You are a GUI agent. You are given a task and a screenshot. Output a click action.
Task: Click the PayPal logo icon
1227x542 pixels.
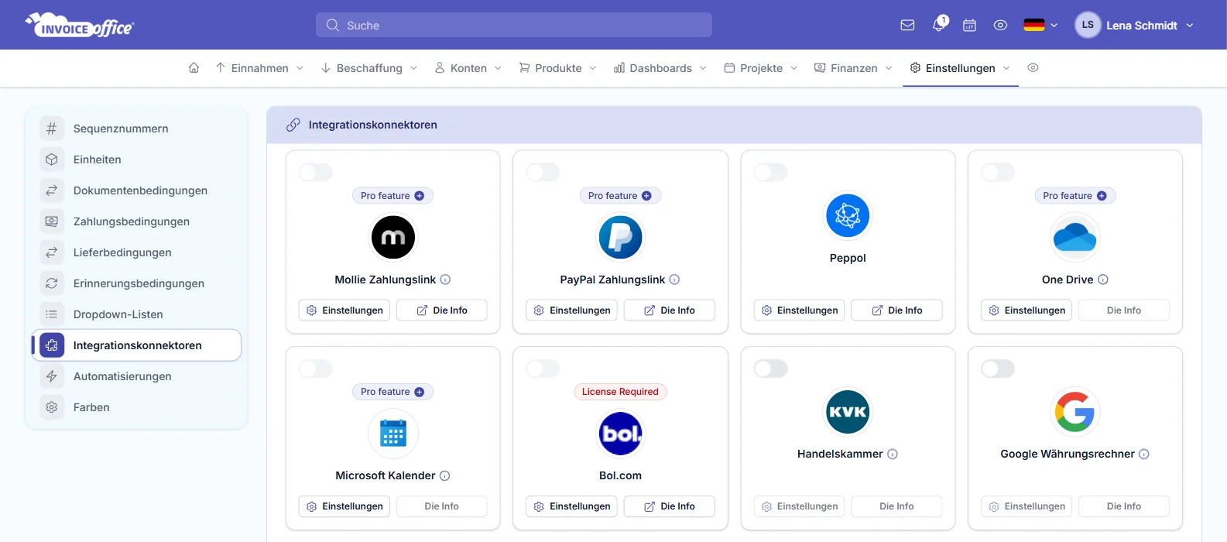click(620, 237)
